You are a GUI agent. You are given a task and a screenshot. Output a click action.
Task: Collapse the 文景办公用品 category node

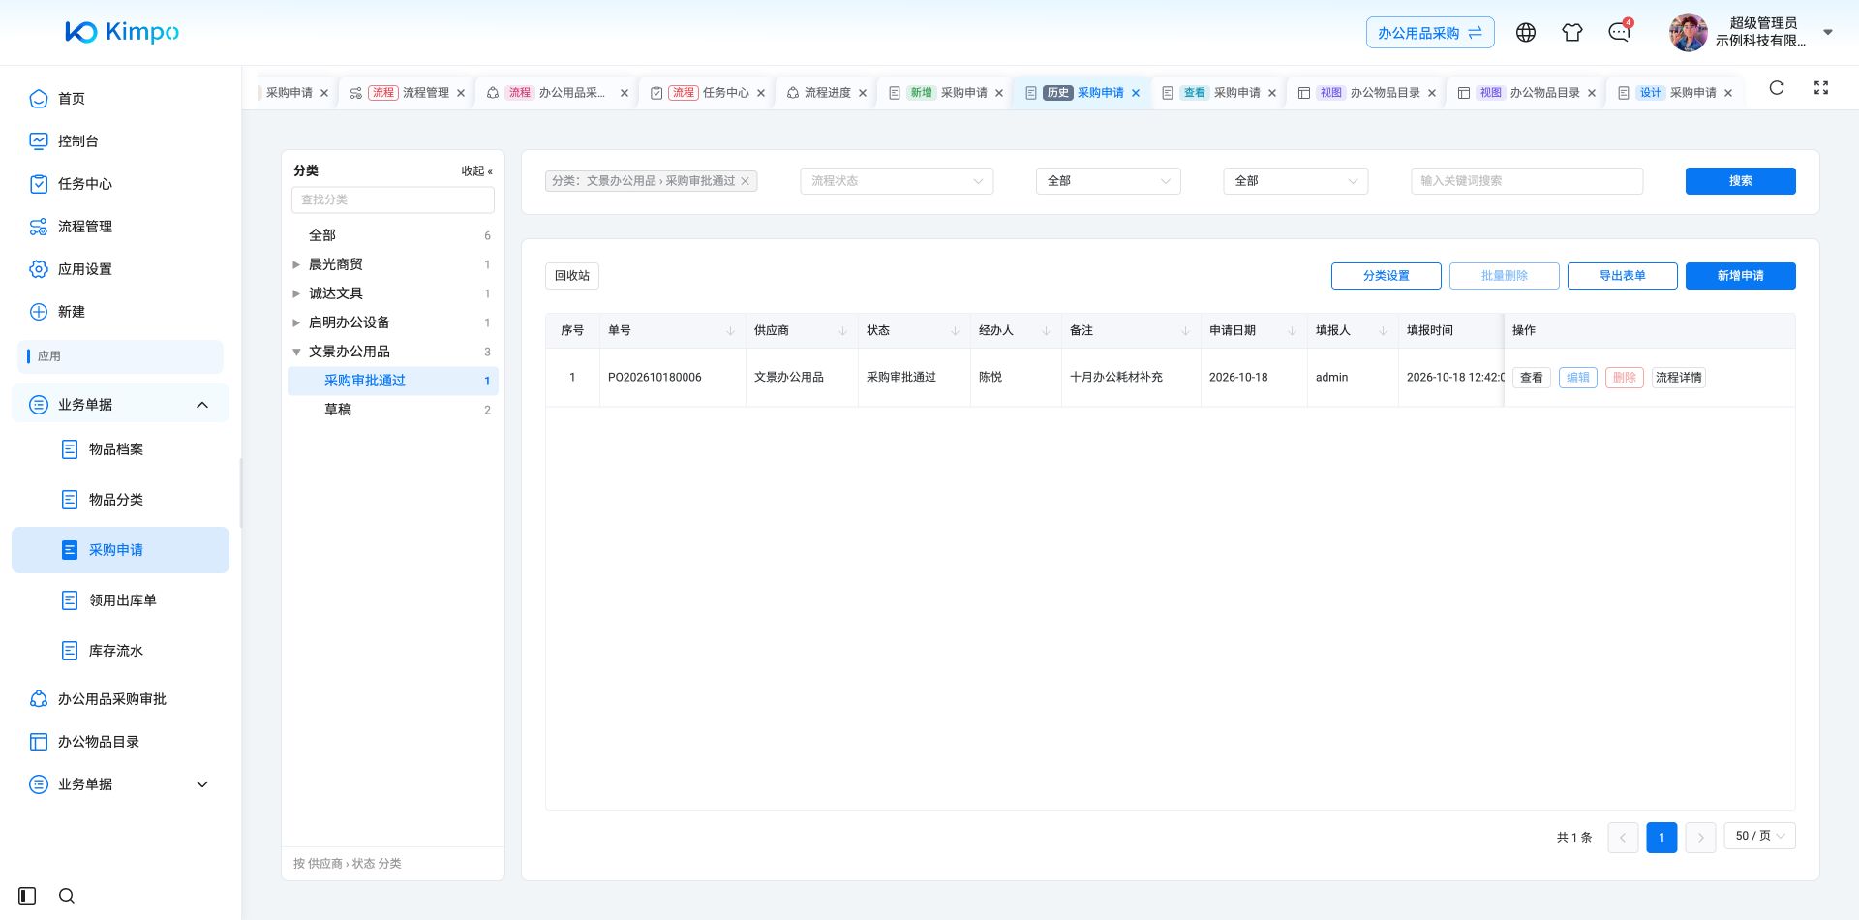[x=296, y=352]
